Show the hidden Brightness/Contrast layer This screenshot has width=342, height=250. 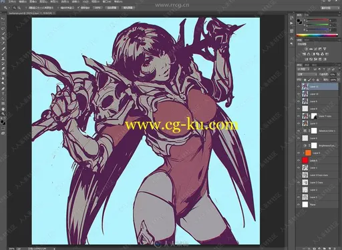[x=299, y=145]
